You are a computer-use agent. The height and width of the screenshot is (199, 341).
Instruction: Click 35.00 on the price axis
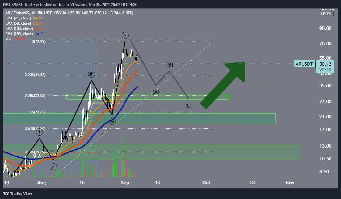coord(325,86)
